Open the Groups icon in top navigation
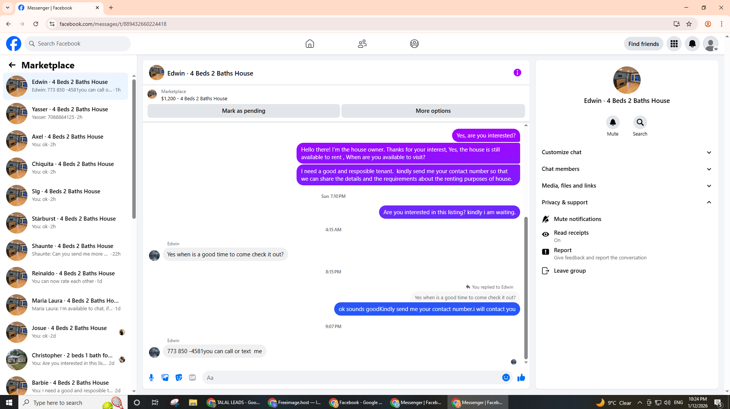 (x=414, y=44)
